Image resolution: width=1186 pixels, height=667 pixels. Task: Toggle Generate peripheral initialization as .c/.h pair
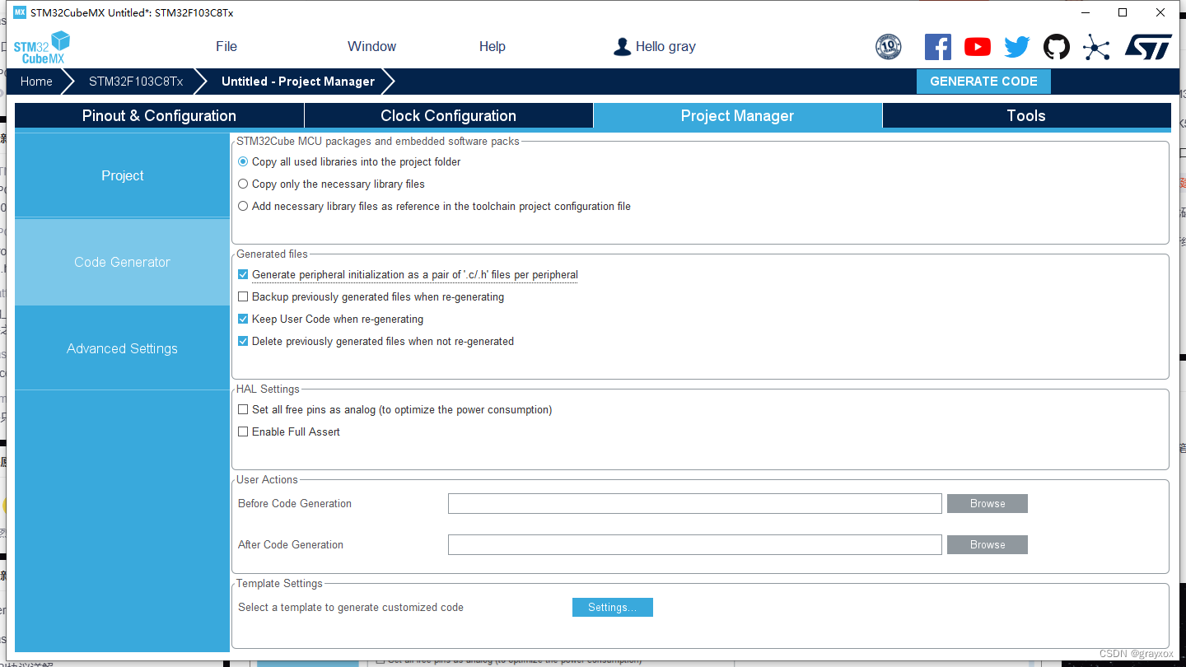click(x=243, y=275)
